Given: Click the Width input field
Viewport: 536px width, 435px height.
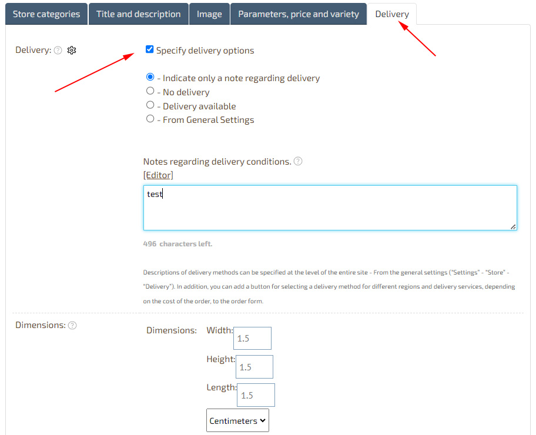Looking at the screenshot, I should tap(253, 339).
